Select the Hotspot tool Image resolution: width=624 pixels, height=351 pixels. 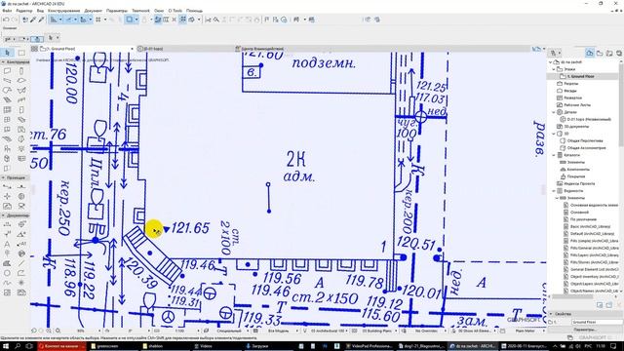point(21,283)
